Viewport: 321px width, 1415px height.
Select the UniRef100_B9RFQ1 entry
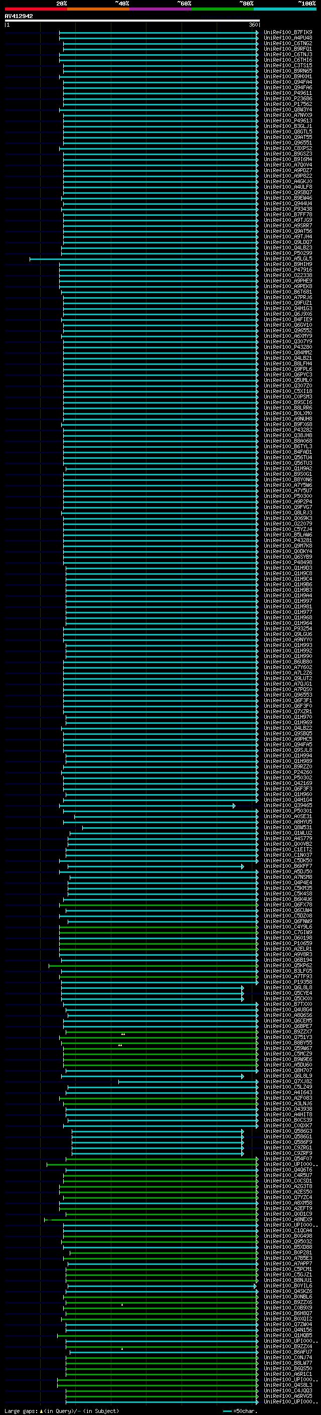287,49
